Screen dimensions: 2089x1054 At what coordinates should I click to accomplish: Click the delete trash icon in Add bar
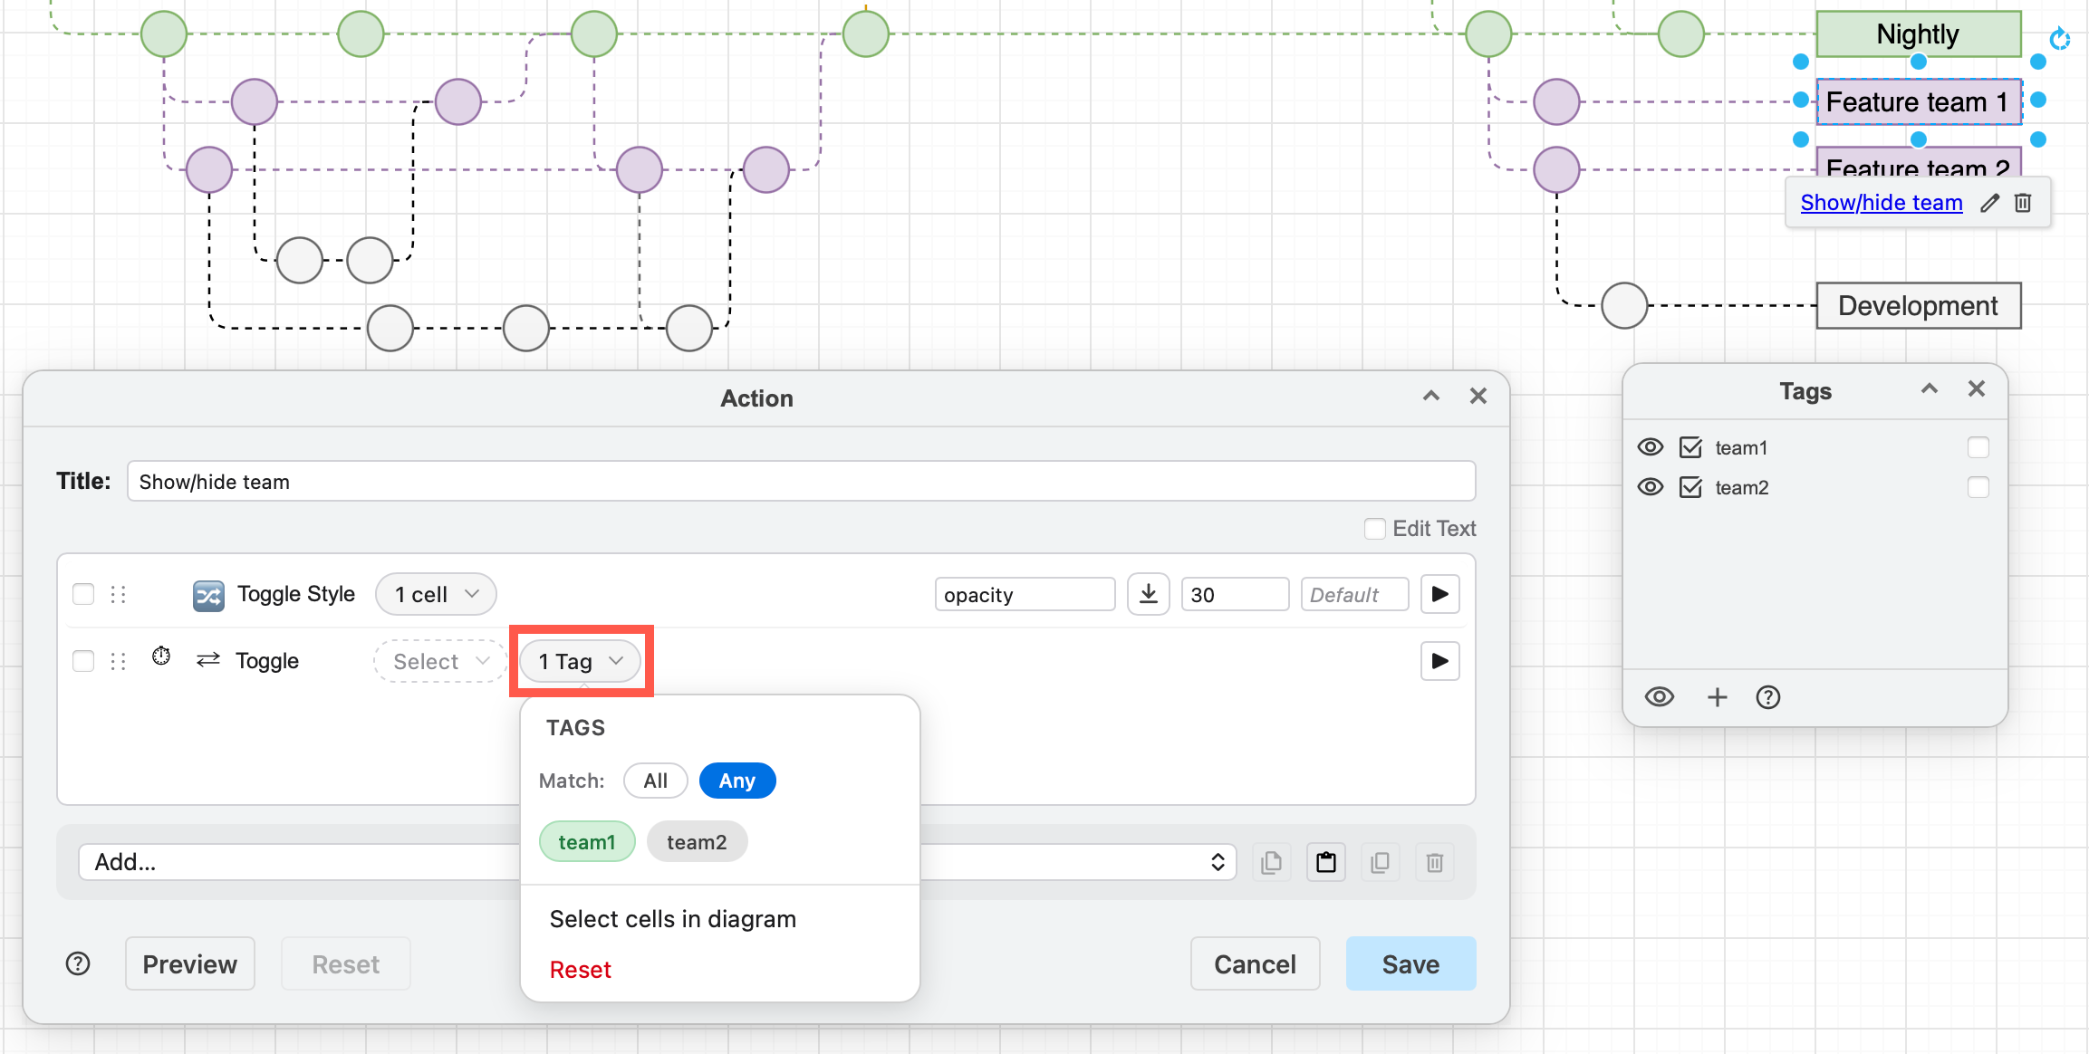[x=1435, y=862]
